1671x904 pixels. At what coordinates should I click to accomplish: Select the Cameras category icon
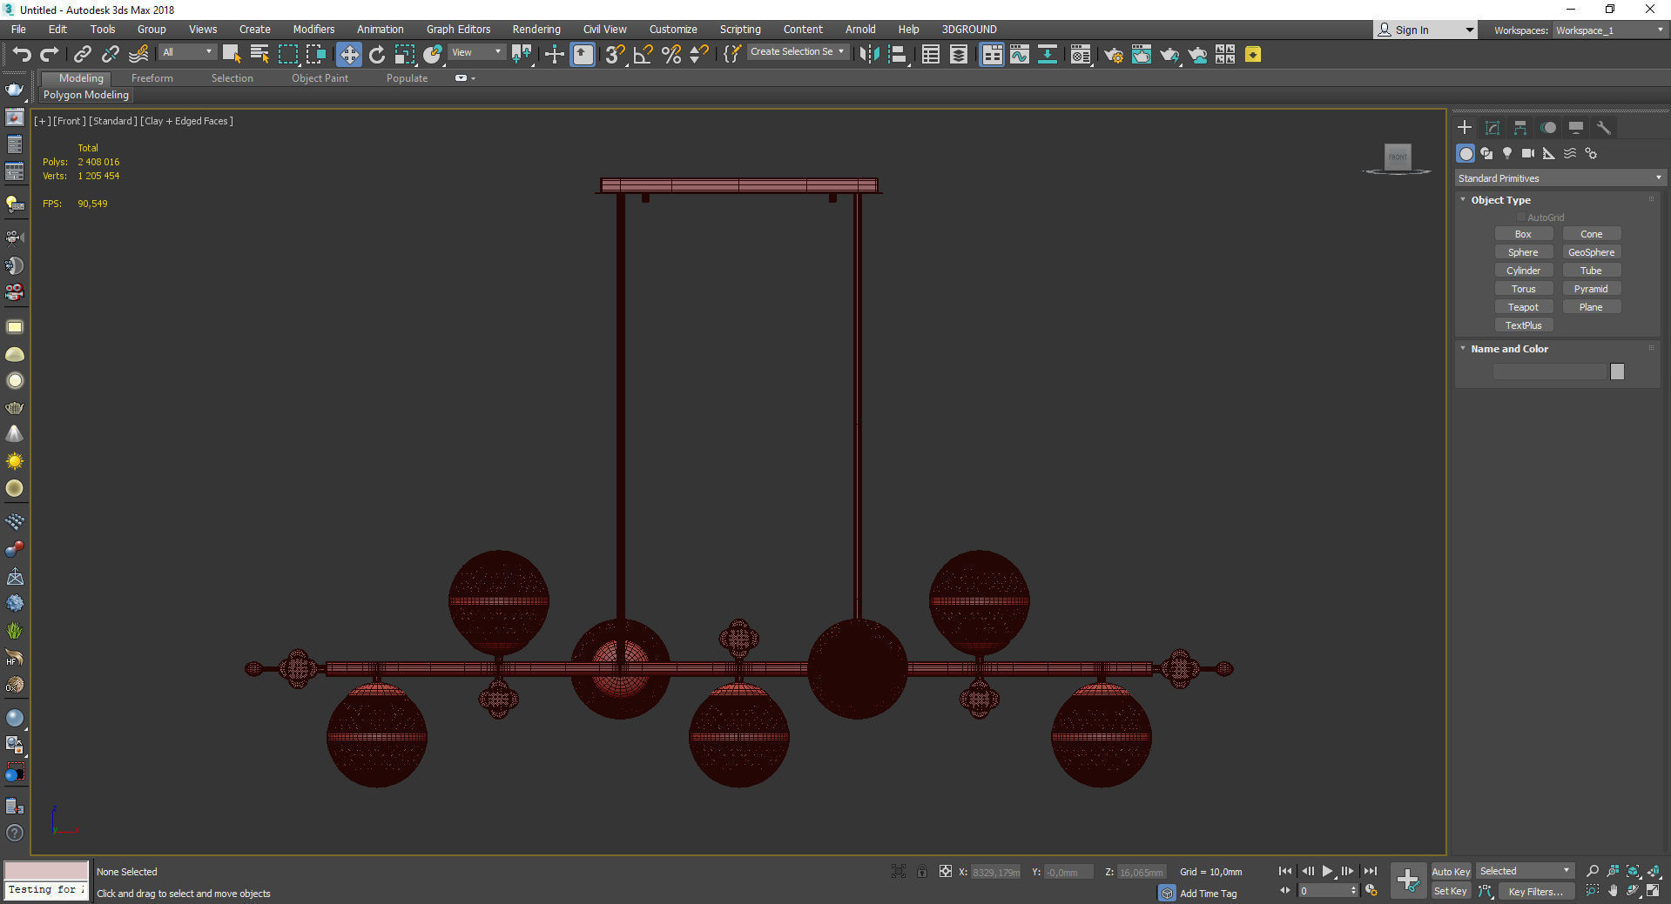pos(1528,153)
